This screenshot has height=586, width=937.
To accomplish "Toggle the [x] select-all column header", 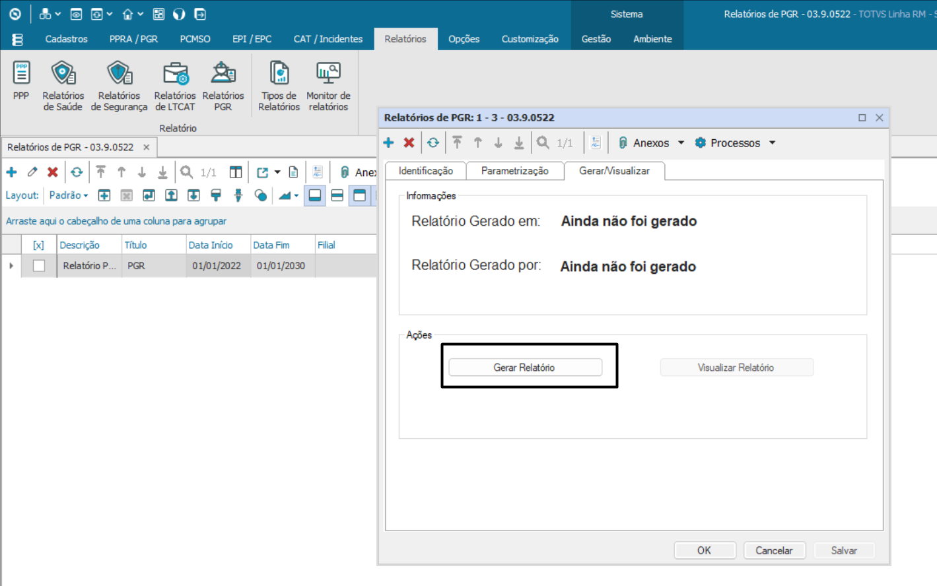I will [38, 245].
